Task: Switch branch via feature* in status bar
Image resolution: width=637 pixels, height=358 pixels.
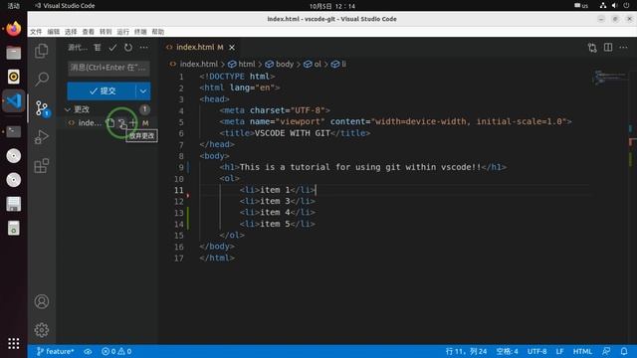Action: pyautogui.click(x=56, y=351)
